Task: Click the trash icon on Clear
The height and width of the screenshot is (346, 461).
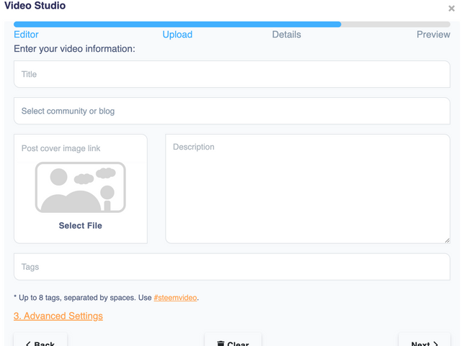Action: click(220, 344)
